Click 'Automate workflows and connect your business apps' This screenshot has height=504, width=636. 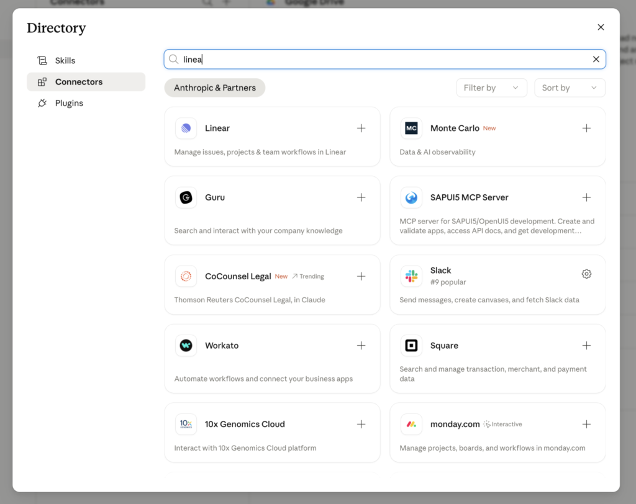263,379
